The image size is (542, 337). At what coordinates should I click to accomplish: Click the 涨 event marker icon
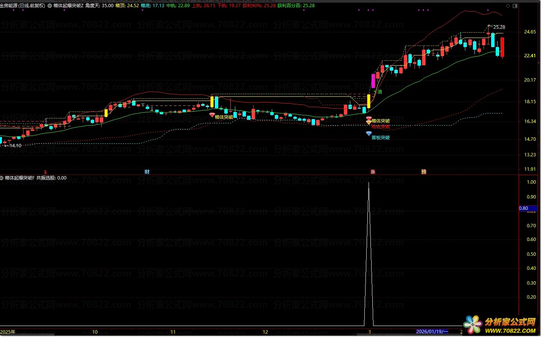pos(373,172)
